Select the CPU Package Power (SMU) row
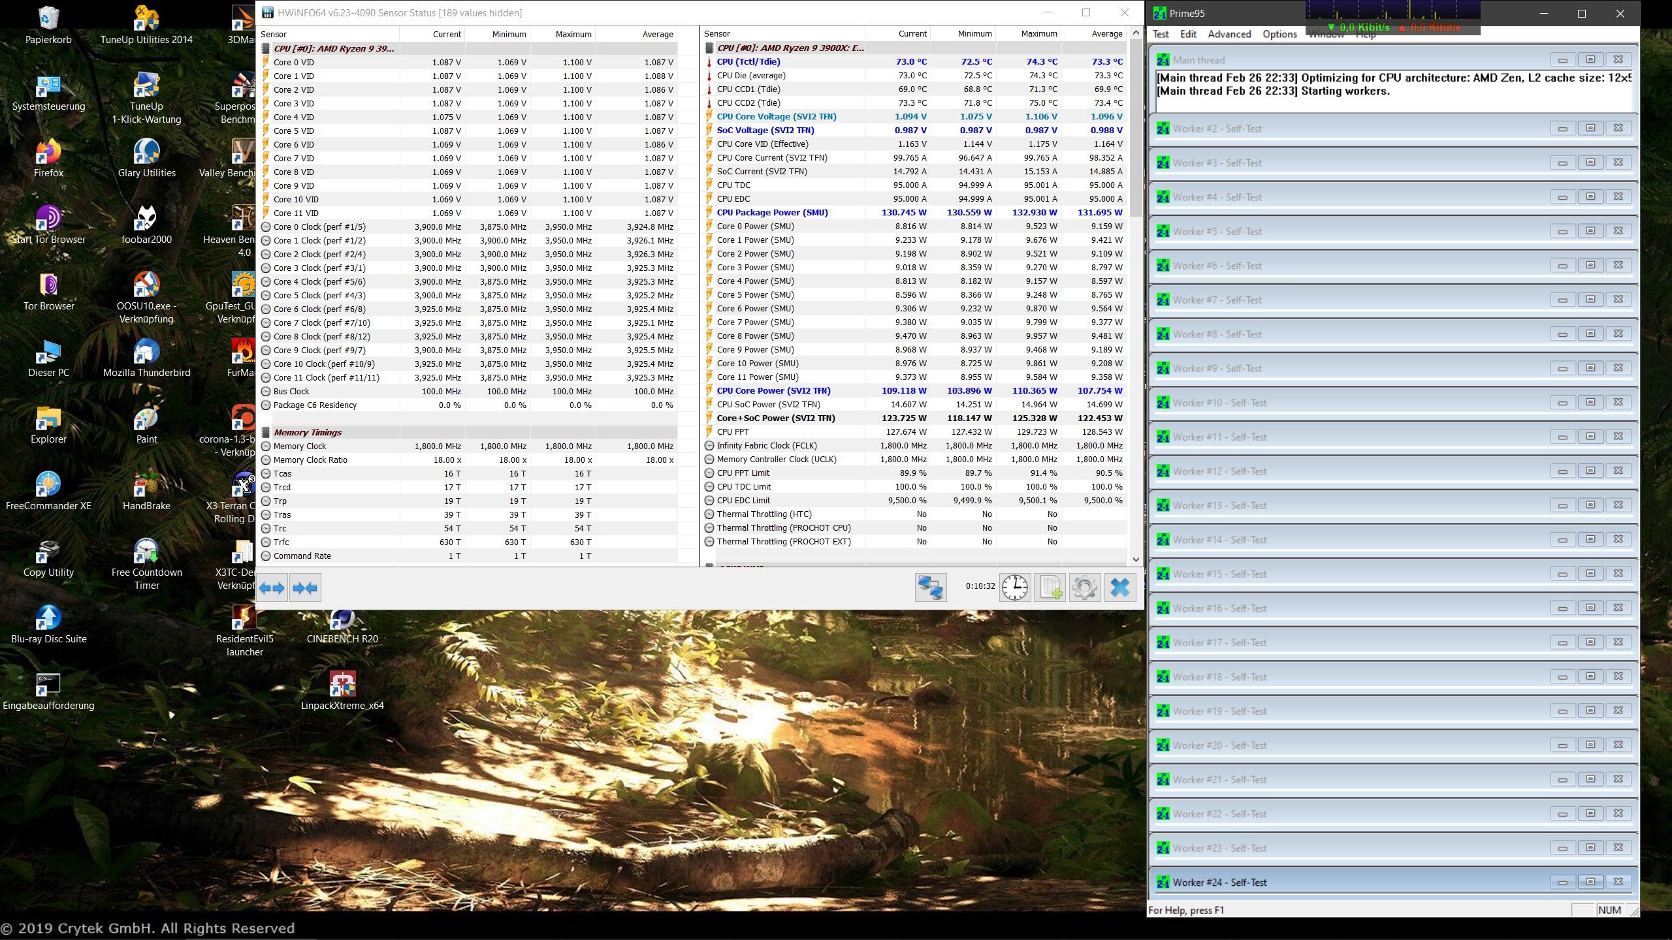Screen dimensions: 1672x940 915,212
